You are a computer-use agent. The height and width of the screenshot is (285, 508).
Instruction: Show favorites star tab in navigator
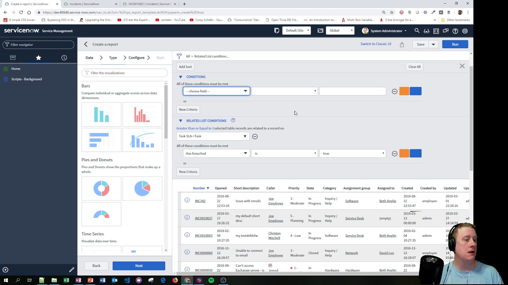pyautogui.click(x=38, y=58)
